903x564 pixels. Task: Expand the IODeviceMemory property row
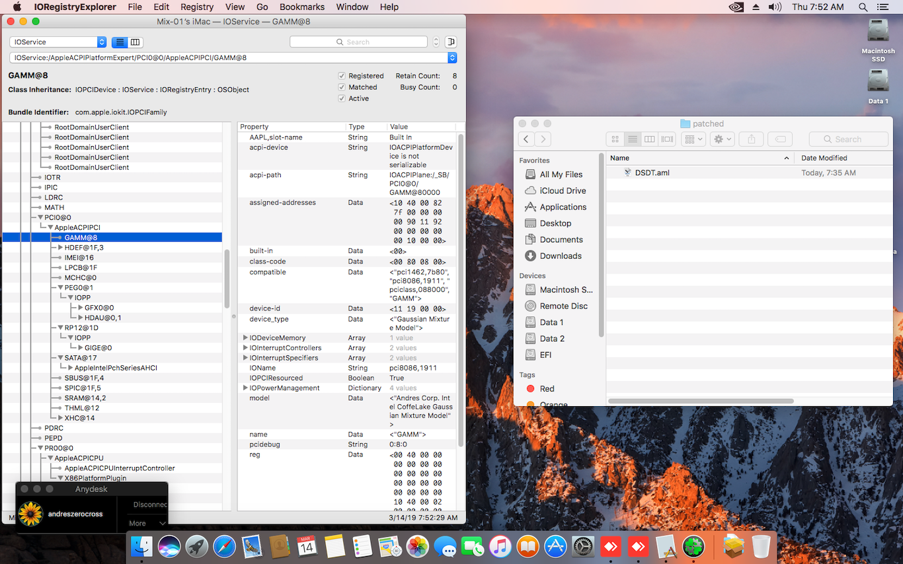click(245, 338)
